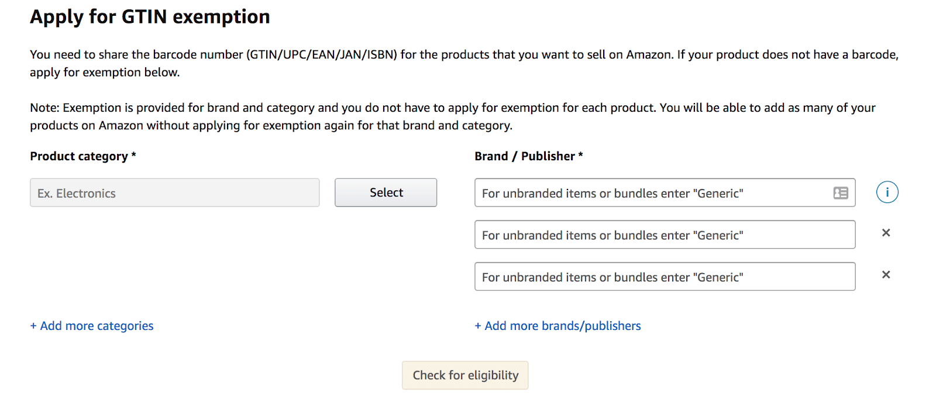Select the third brand name input field

click(665, 277)
